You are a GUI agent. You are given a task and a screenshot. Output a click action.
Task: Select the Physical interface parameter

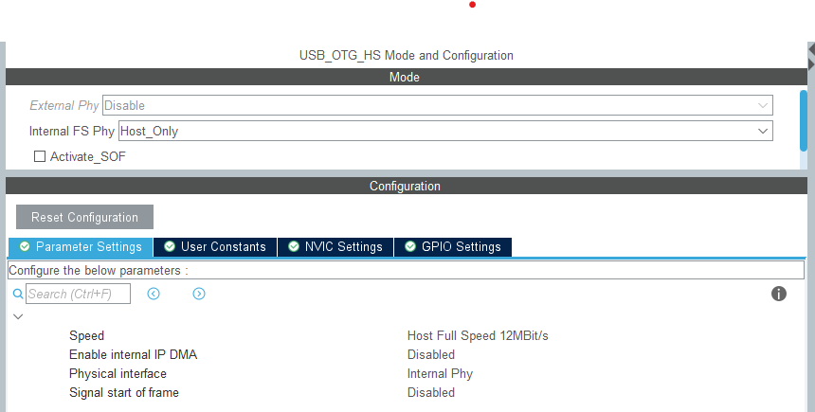coord(118,373)
